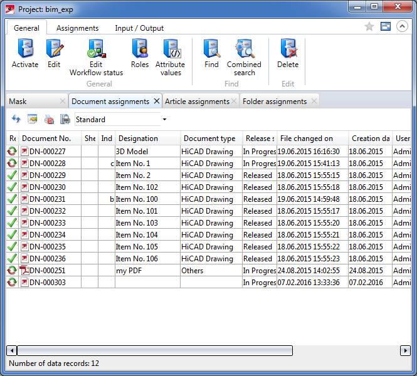417x376 pixels.
Task: Open the Input / Output ribbon tab
Action: click(x=139, y=28)
